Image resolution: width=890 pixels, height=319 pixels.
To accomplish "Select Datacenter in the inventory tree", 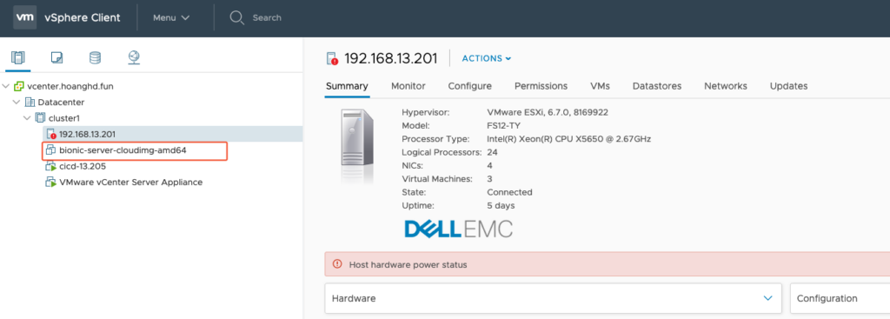I will click(61, 103).
